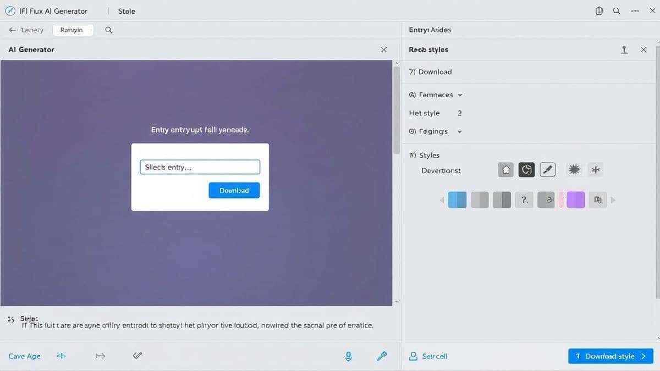The image size is (660, 371).
Task: Select the brush style icon
Action: 547,170
